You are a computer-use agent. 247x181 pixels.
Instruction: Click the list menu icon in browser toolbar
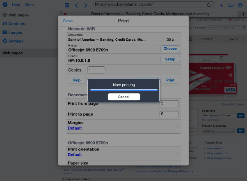pos(67,5)
